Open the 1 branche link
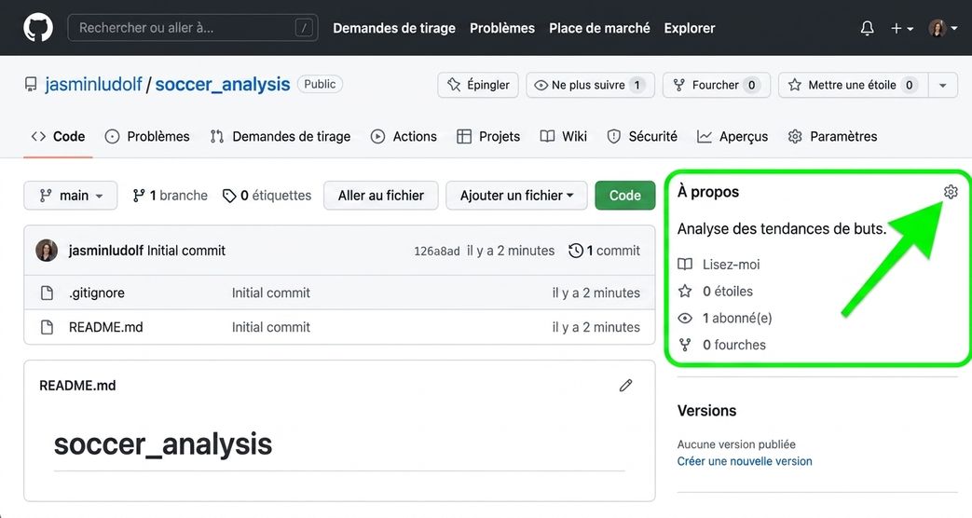The height and width of the screenshot is (518, 972). click(171, 196)
